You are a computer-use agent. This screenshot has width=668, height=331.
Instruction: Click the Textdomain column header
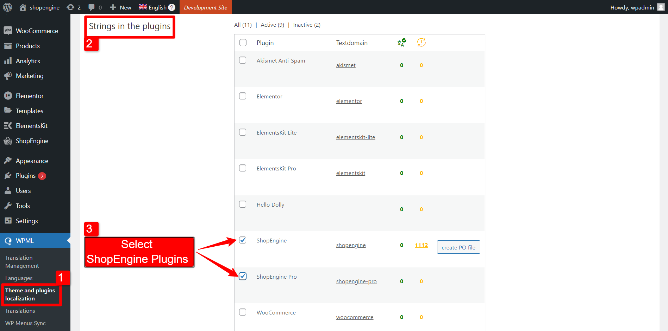coord(352,43)
